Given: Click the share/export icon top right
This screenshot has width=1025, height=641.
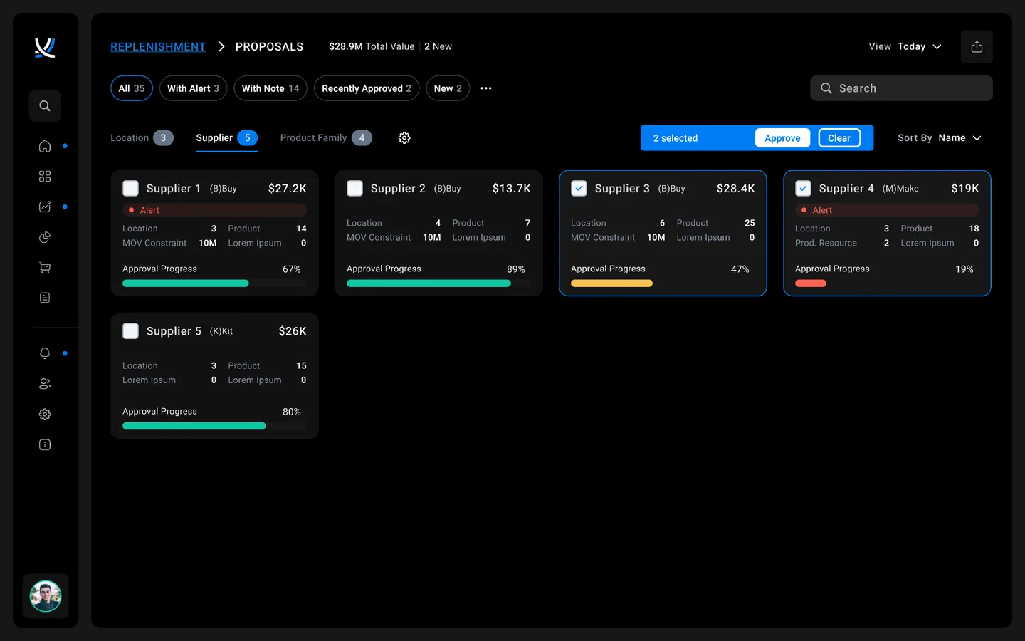Looking at the screenshot, I should (x=977, y=46).
